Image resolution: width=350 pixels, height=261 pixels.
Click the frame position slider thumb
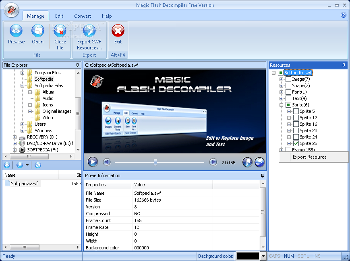pyautogui.click(x=155, y=163)
